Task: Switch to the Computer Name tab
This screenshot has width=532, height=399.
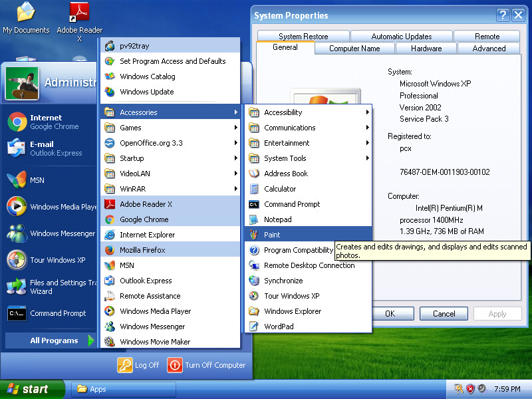Action: click(354, 49)
